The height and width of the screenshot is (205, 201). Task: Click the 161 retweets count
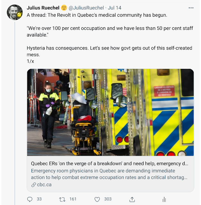[73, 199]
